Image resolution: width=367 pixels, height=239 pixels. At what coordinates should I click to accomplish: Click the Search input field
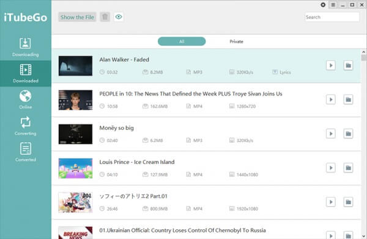[x=332, y=17]
